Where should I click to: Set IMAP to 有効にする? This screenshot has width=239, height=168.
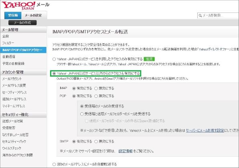[74, 89]
